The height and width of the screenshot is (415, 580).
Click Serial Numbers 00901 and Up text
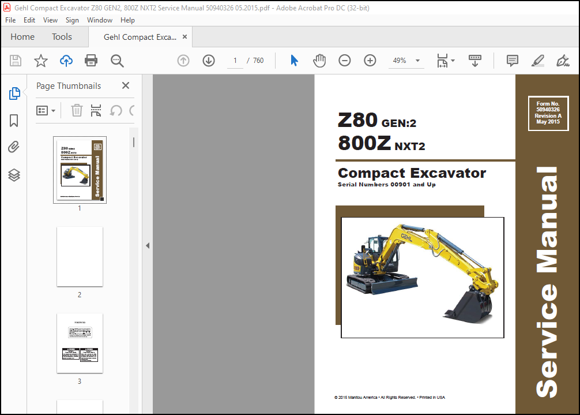click(x=386, y=184)
